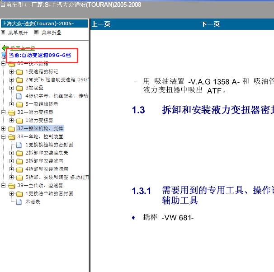This screenshot has height=272, width=274.
Task: Collapse chapter 38 tree node
Action: (x=3, y=136)
